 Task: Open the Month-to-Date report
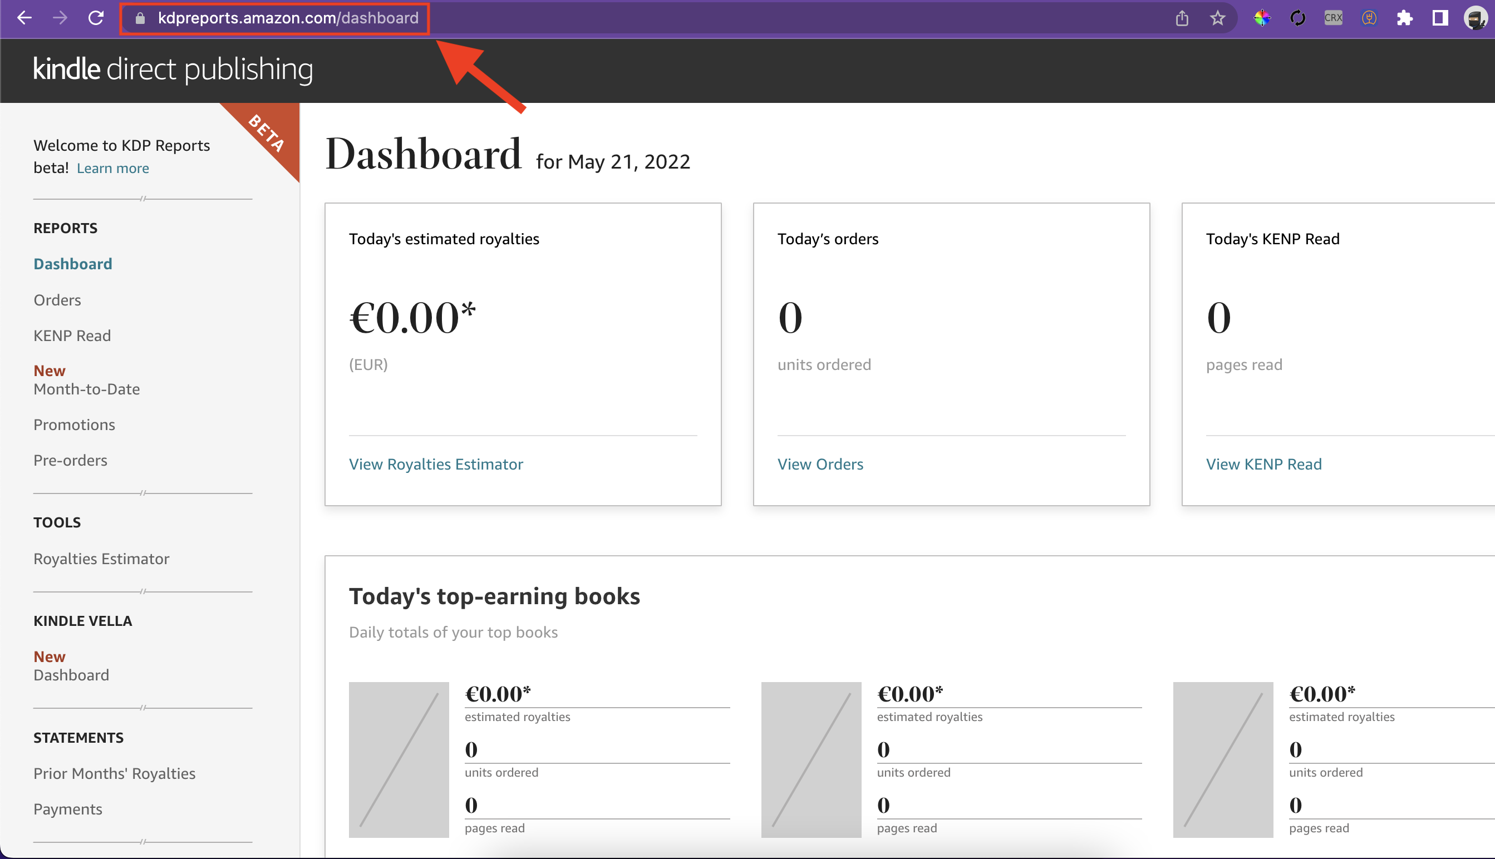pos(87,389)
